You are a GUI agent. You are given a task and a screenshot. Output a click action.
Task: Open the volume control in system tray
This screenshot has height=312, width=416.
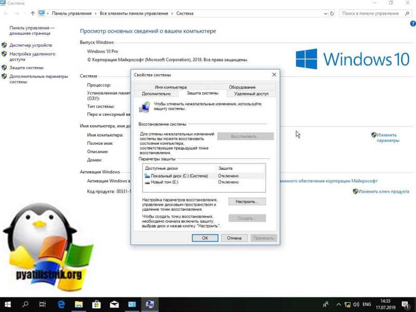356,305
